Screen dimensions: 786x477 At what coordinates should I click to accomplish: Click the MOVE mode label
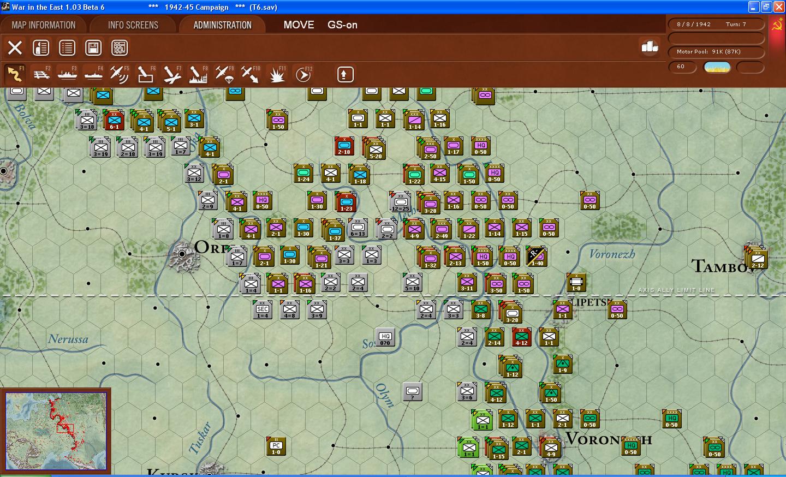tap(299, 25)
